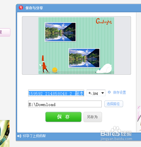Click the red Good night lettering

pyautogui.click(x=104, y=21)
